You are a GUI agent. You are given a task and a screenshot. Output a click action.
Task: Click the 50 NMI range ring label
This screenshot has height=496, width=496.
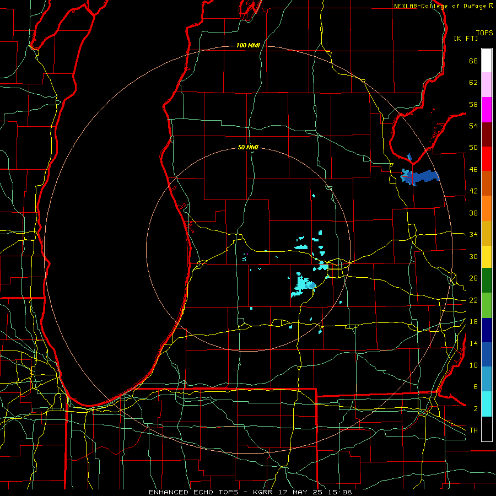pyautogui.click(x=248, y=147)
